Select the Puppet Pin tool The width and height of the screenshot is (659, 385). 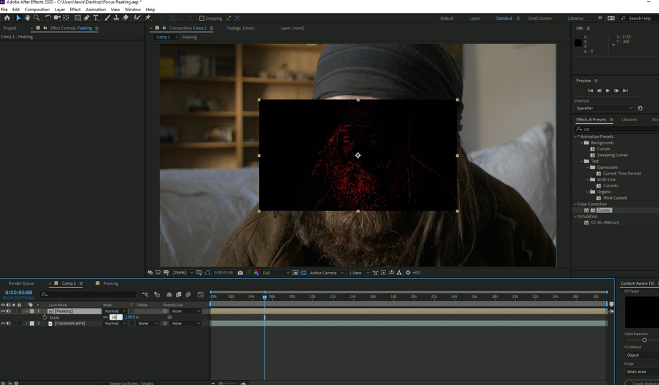(x=148, y=18)
